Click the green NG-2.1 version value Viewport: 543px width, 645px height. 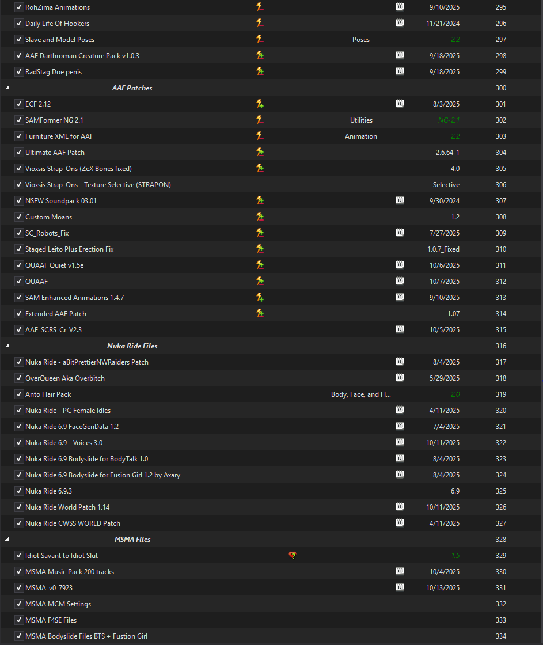click(x=449, y=120)
